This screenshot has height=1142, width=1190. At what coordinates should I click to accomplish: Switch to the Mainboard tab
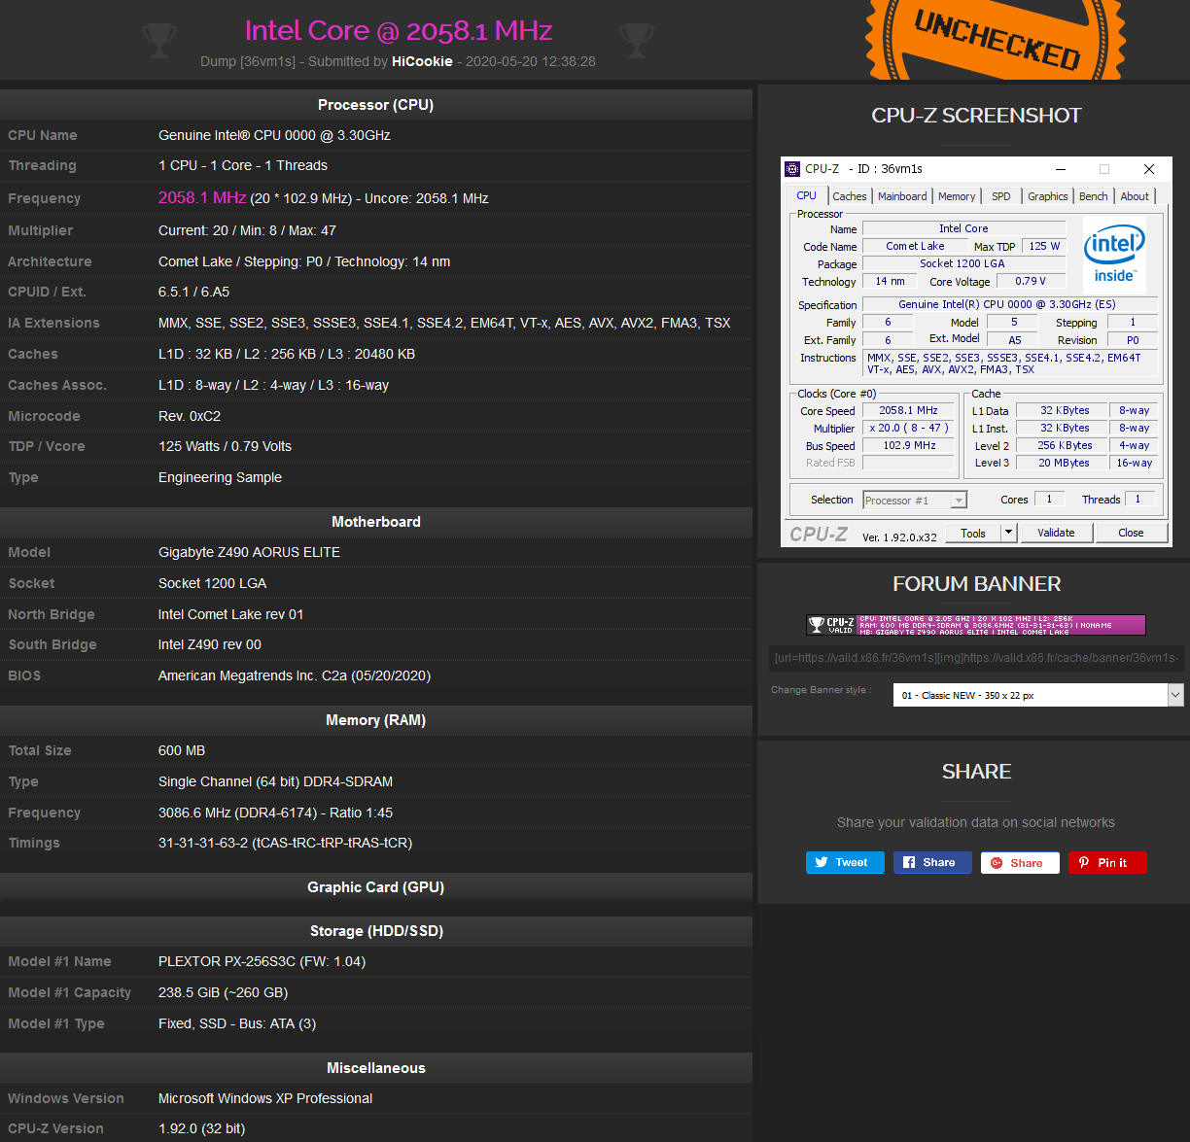(x=902, y=196)
